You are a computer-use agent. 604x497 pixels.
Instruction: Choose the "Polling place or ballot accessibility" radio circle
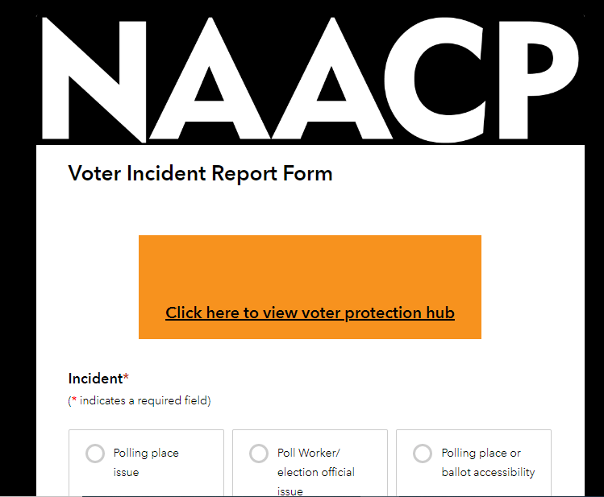point(423,454)
